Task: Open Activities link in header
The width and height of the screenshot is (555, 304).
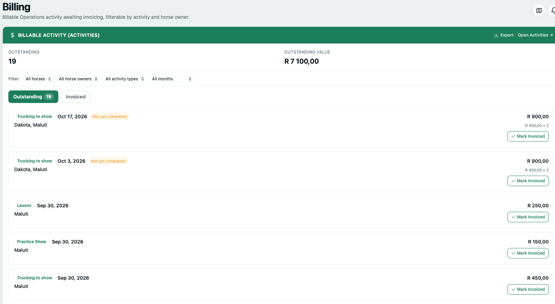Action: (x=535, y=35)
